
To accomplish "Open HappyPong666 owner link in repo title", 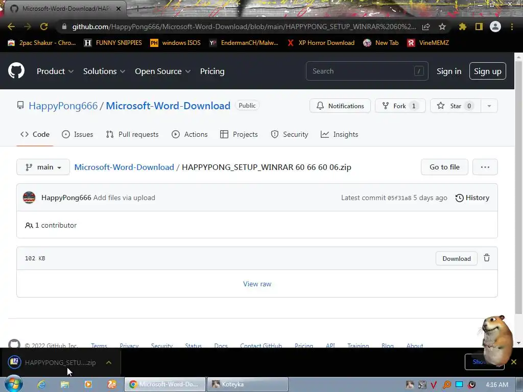I will tap(63, 106).
